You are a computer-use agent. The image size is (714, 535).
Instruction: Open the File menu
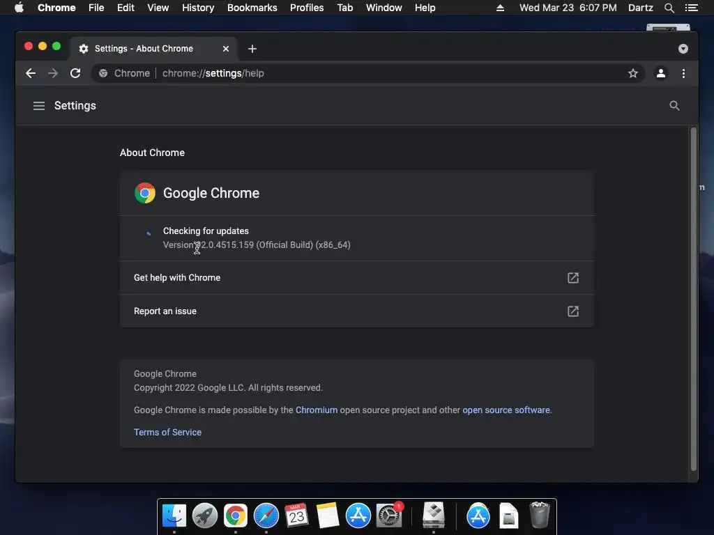96,8
